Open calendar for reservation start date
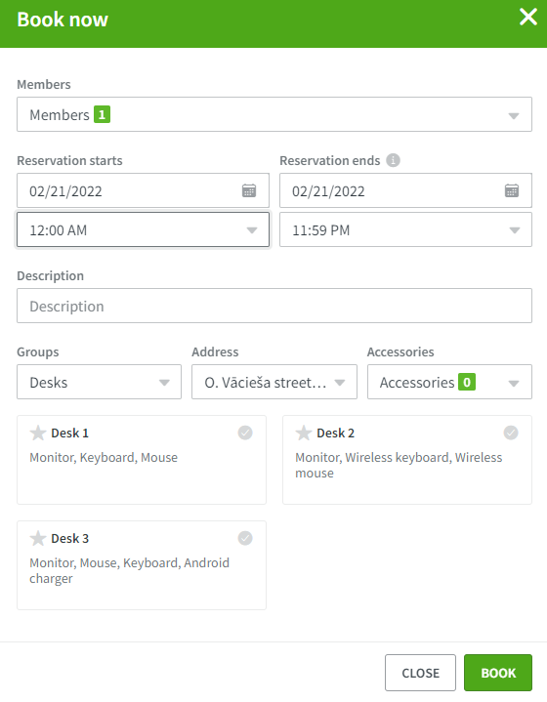This screenshot has width=547, height=702. [x=249, y=190]
